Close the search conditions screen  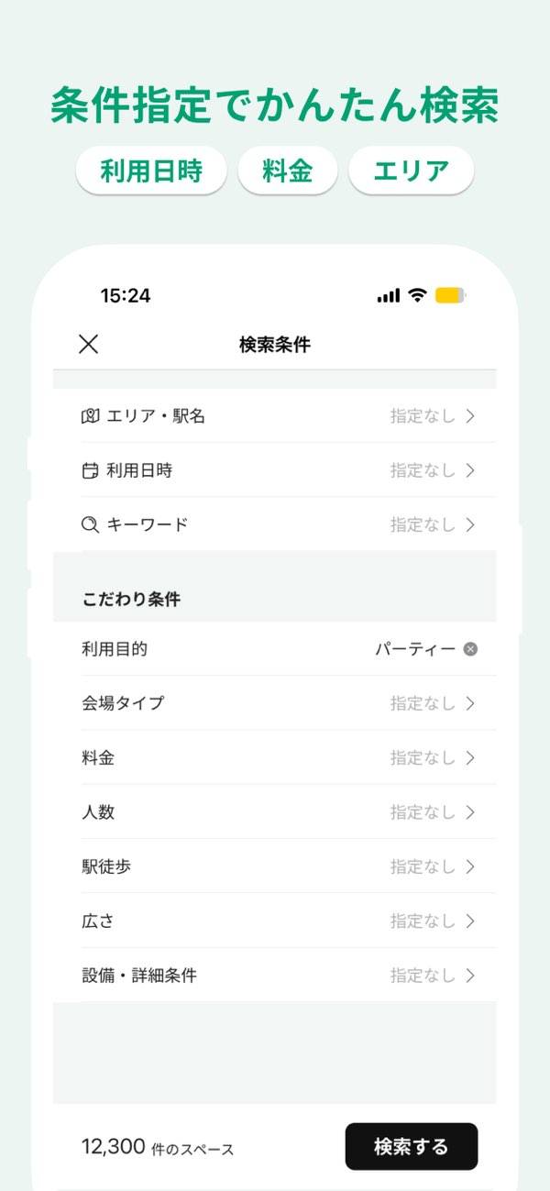click(x=88, y=345)
